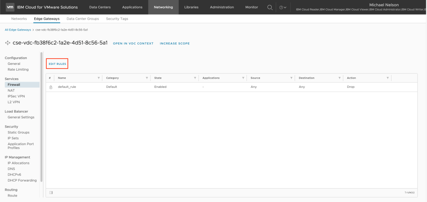Click the EDIT RULES button
Image resolution: width=427 pixels, height=202 pixels.
tap(57, 64)
